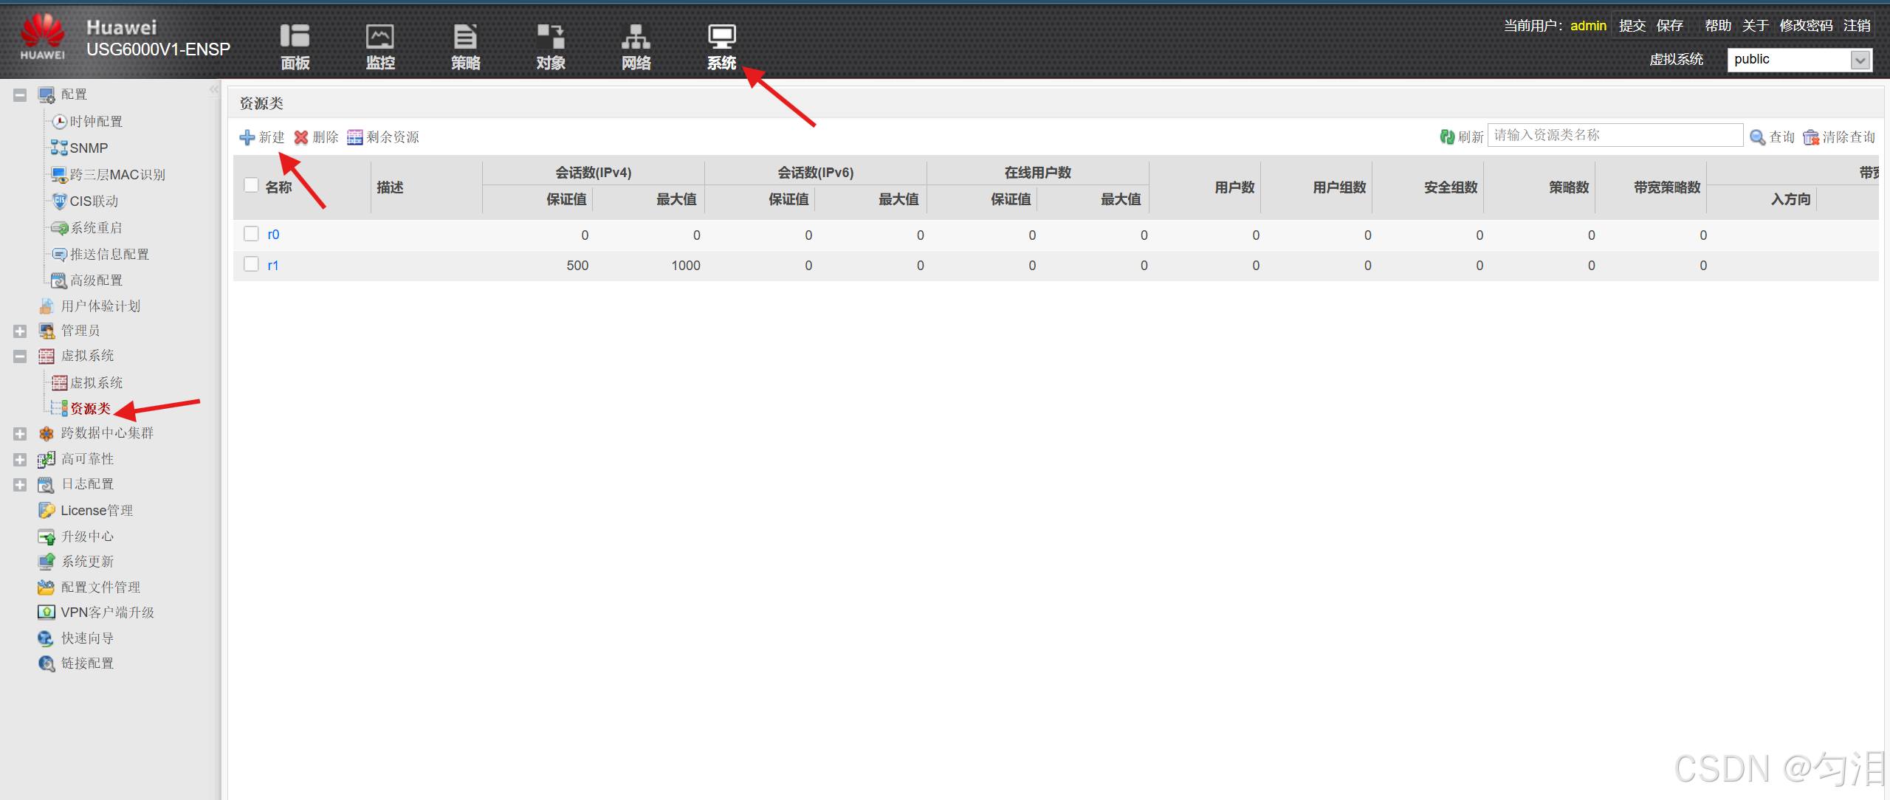
Task: Tick the select-all checkbox beside 名称
Action: click(x=251, y=185)
